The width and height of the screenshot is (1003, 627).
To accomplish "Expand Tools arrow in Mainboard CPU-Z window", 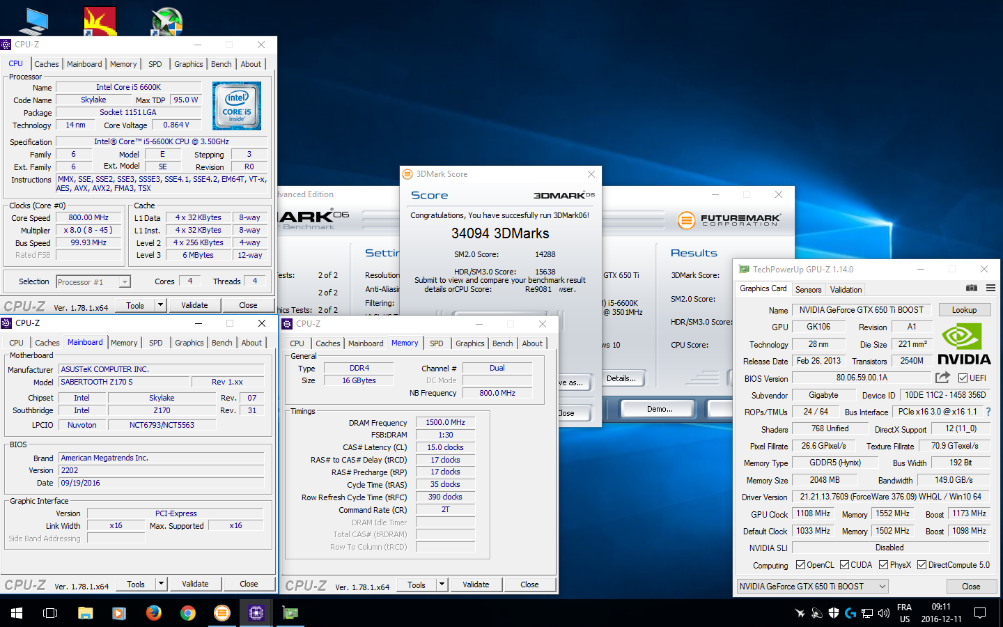I will click(x=161, y=584).
